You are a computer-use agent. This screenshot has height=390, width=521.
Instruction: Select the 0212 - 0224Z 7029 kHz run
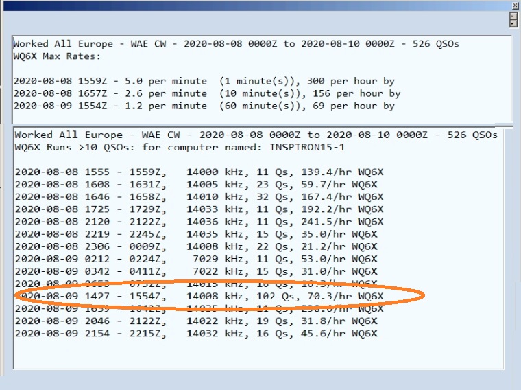tap(196, 259)
